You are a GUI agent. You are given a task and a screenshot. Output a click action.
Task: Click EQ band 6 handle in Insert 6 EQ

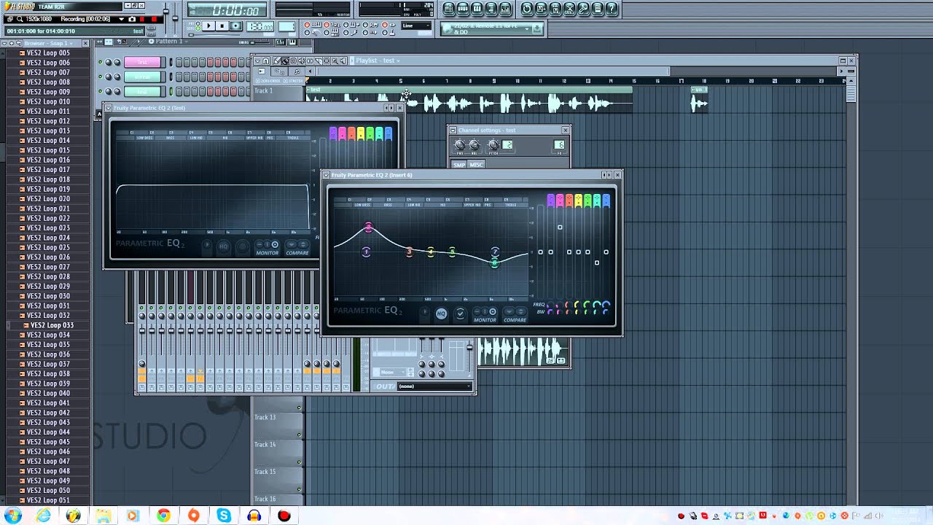[x=494, y=262]
